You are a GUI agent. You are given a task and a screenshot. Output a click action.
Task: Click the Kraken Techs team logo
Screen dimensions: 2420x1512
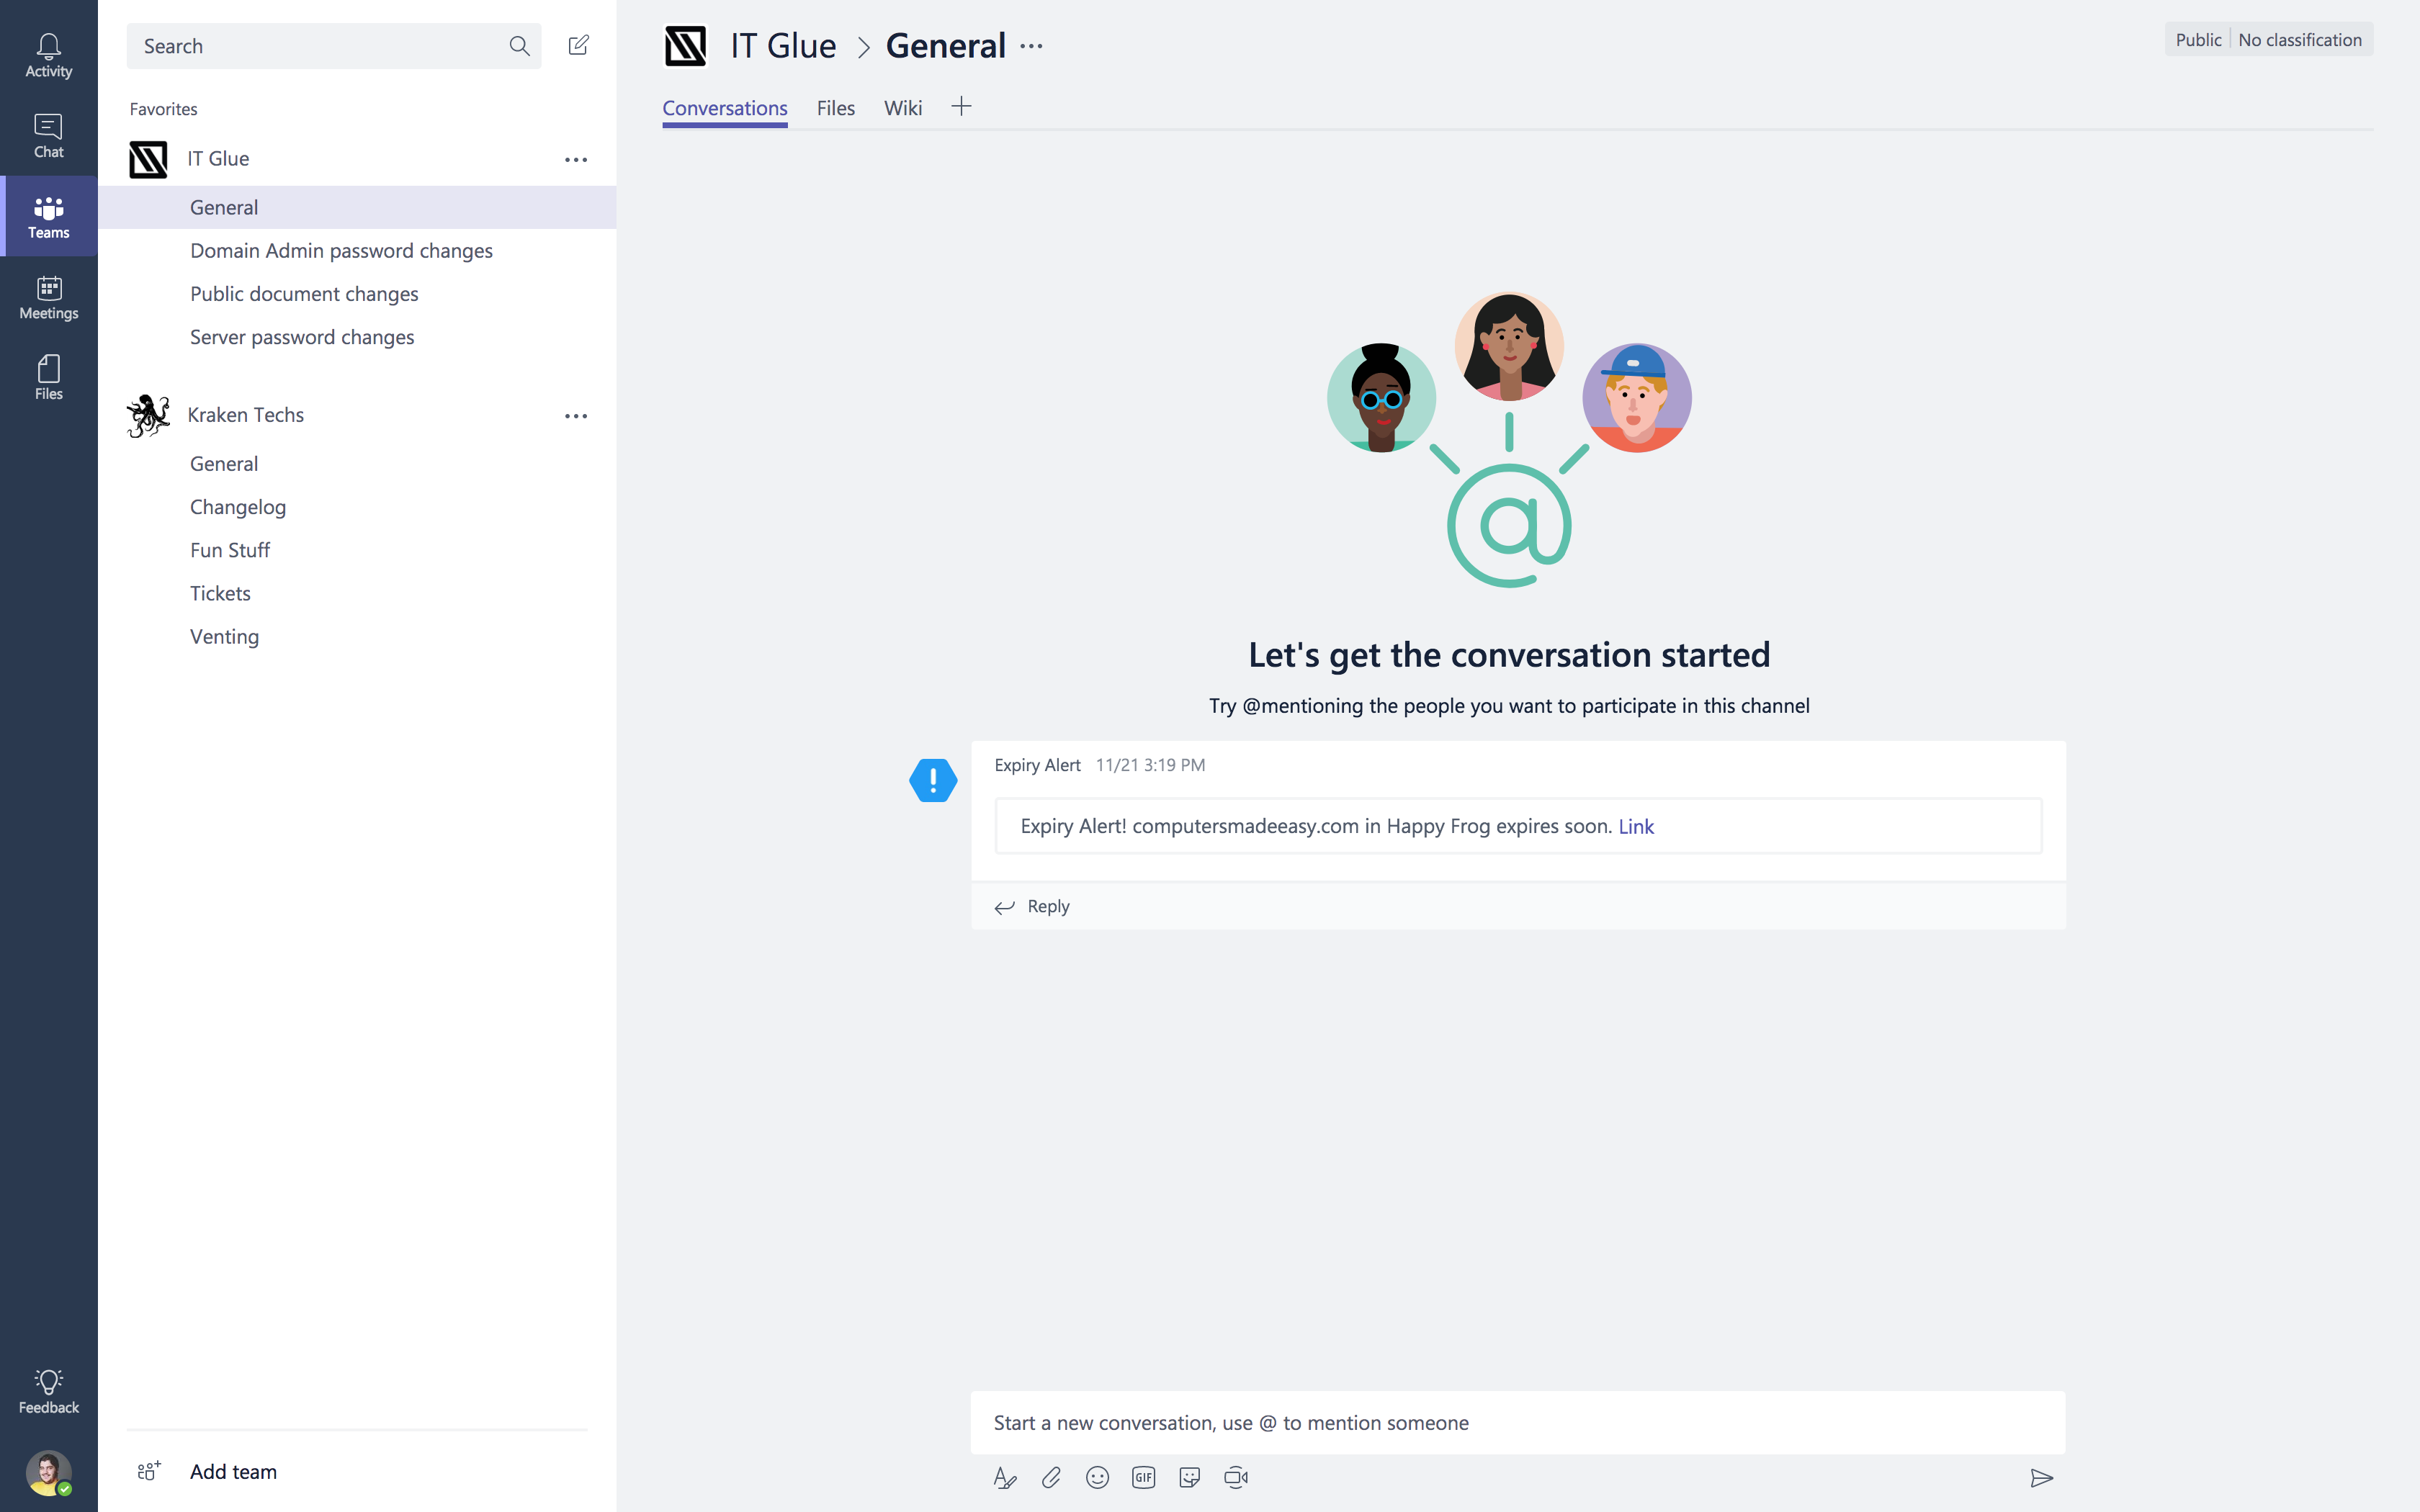click(148, 415)
